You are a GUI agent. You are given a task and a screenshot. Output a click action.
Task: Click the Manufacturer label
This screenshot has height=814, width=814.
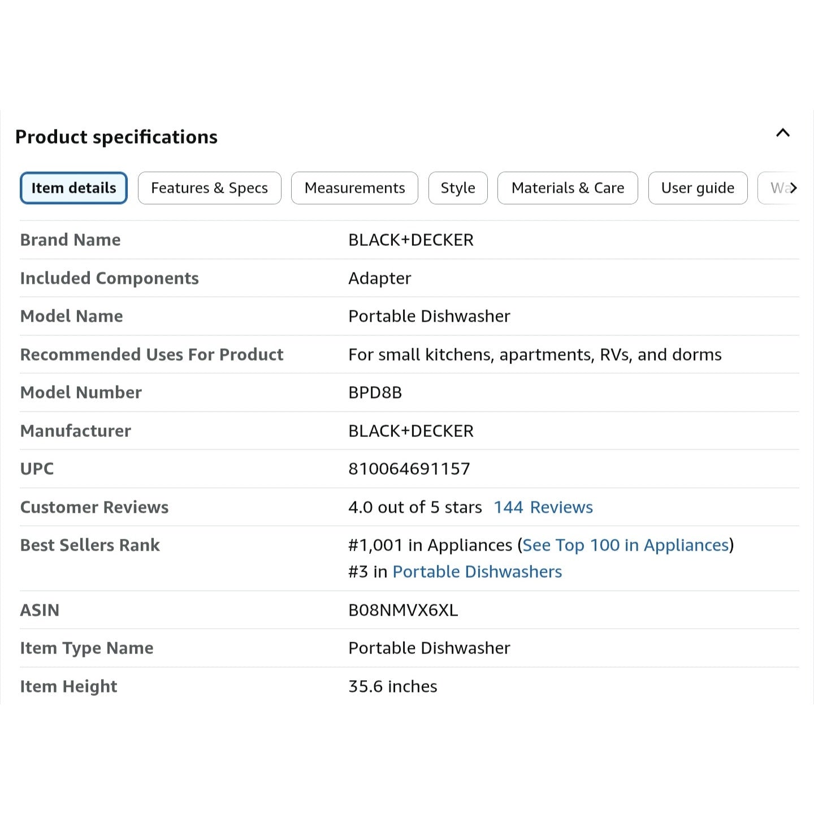(x=76, y=431)
